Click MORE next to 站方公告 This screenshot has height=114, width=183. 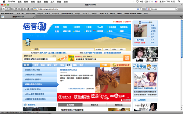point(53,56)
